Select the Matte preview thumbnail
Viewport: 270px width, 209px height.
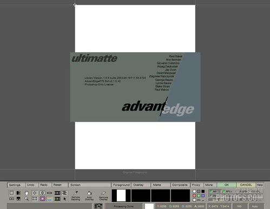tap(161, 195)
